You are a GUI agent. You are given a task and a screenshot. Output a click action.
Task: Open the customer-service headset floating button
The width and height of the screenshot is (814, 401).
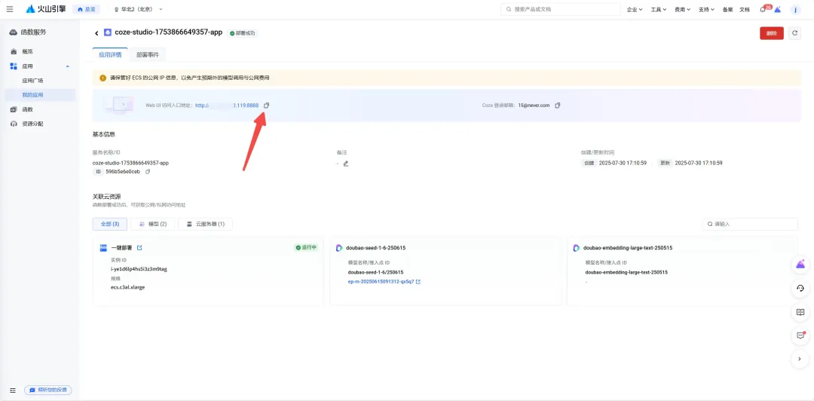pos(800,288)
